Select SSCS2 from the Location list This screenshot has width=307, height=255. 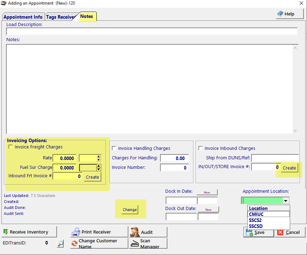point(268,220)
